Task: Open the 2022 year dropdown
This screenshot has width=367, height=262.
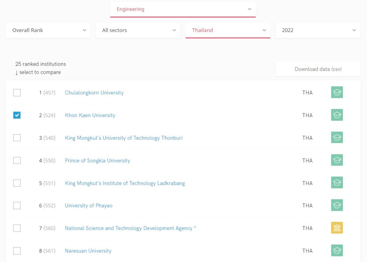Action: 318,30
